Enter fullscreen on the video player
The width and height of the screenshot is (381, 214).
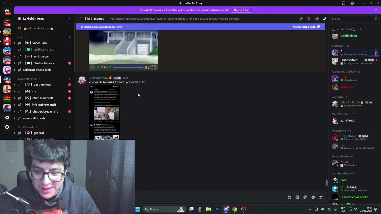(154, 67)
